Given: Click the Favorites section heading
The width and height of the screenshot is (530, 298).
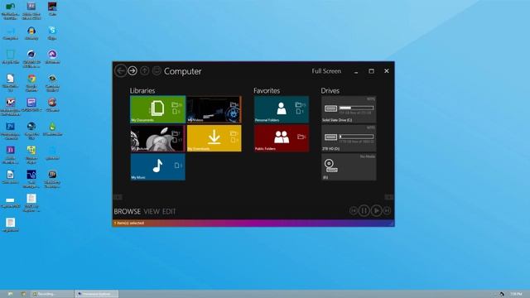Looking at the screenshot, I should pos(267,90).
